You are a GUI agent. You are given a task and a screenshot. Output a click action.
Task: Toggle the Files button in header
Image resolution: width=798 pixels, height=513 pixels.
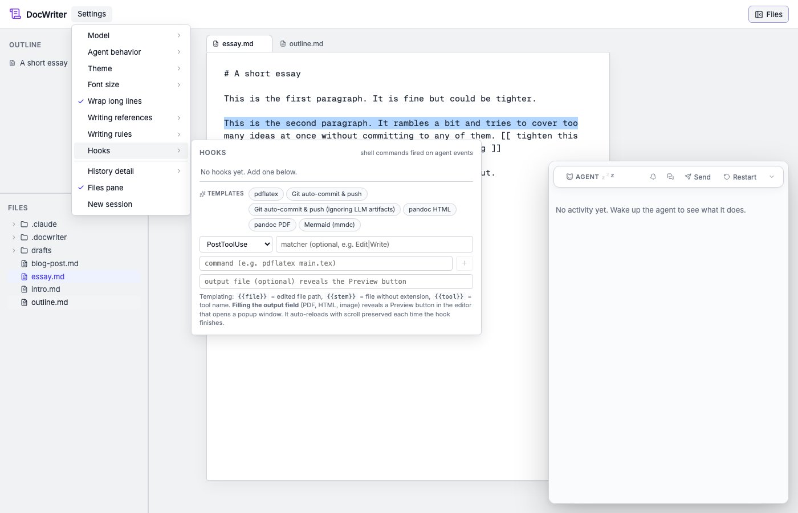click(x=768, y=14)
